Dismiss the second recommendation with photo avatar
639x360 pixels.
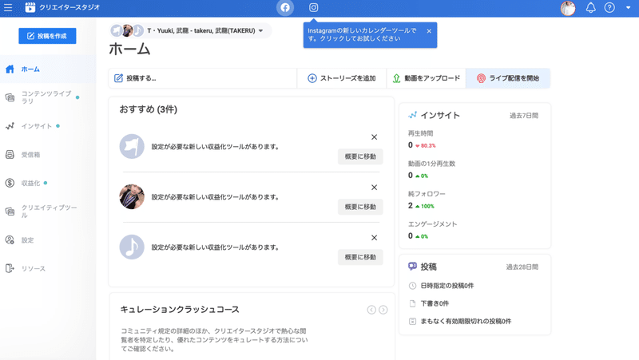(x=374, y=188)
